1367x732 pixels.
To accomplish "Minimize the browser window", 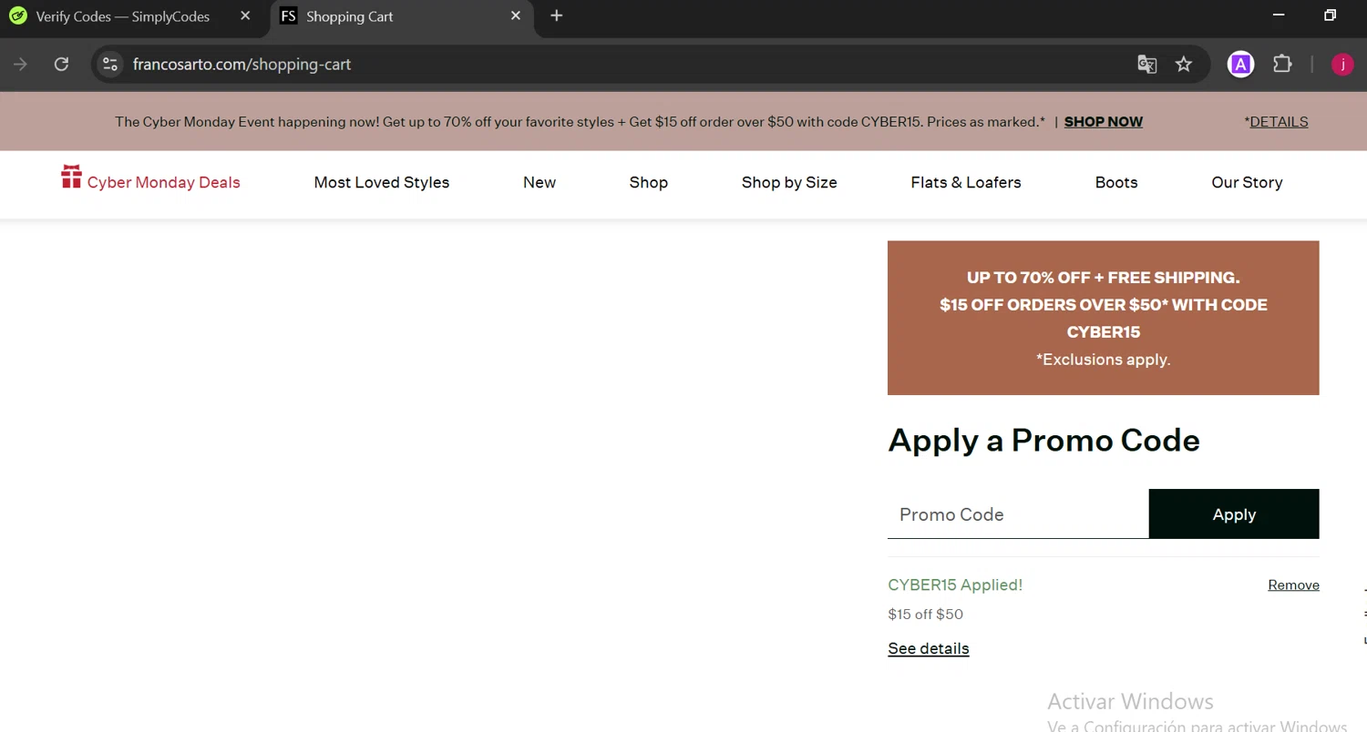I will 1280,15.
